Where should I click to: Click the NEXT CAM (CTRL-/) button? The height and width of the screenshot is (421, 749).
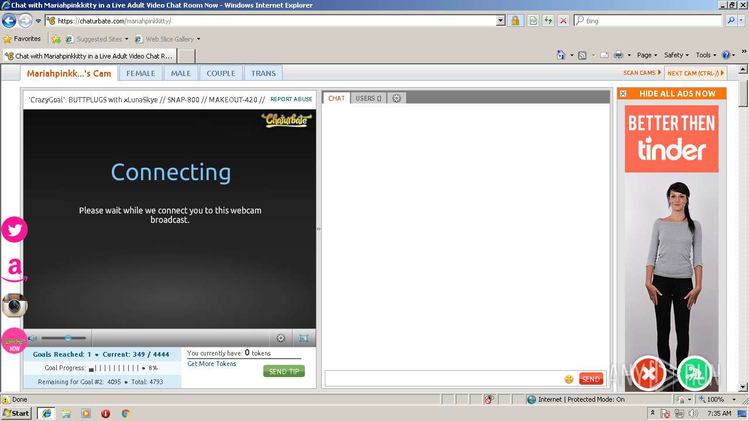click(x=696, y=73)
